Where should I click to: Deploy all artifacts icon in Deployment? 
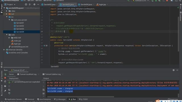coord(9,82)
